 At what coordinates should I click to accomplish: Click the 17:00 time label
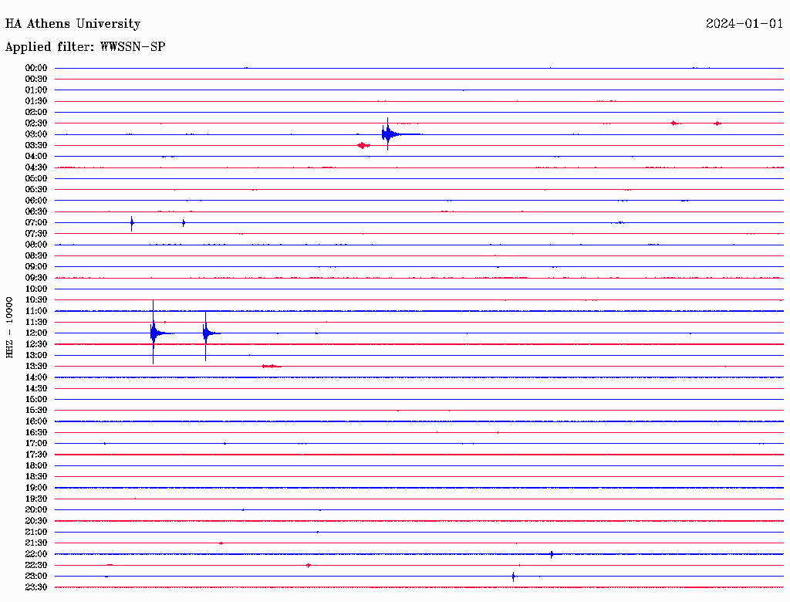tap(36, 444)
